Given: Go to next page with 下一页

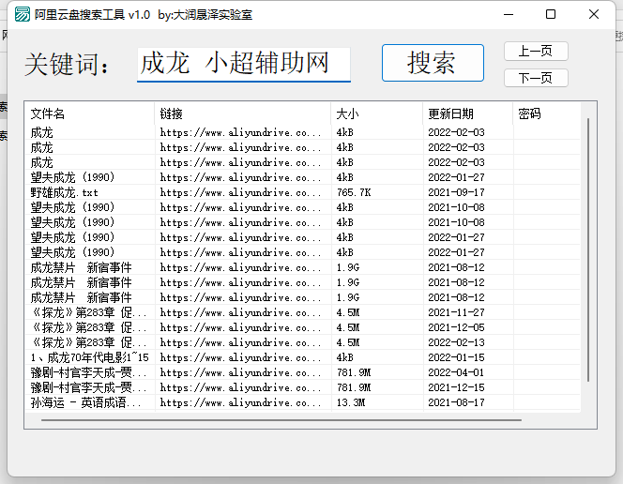Looking at the screenshot, I should pos(536,78).
